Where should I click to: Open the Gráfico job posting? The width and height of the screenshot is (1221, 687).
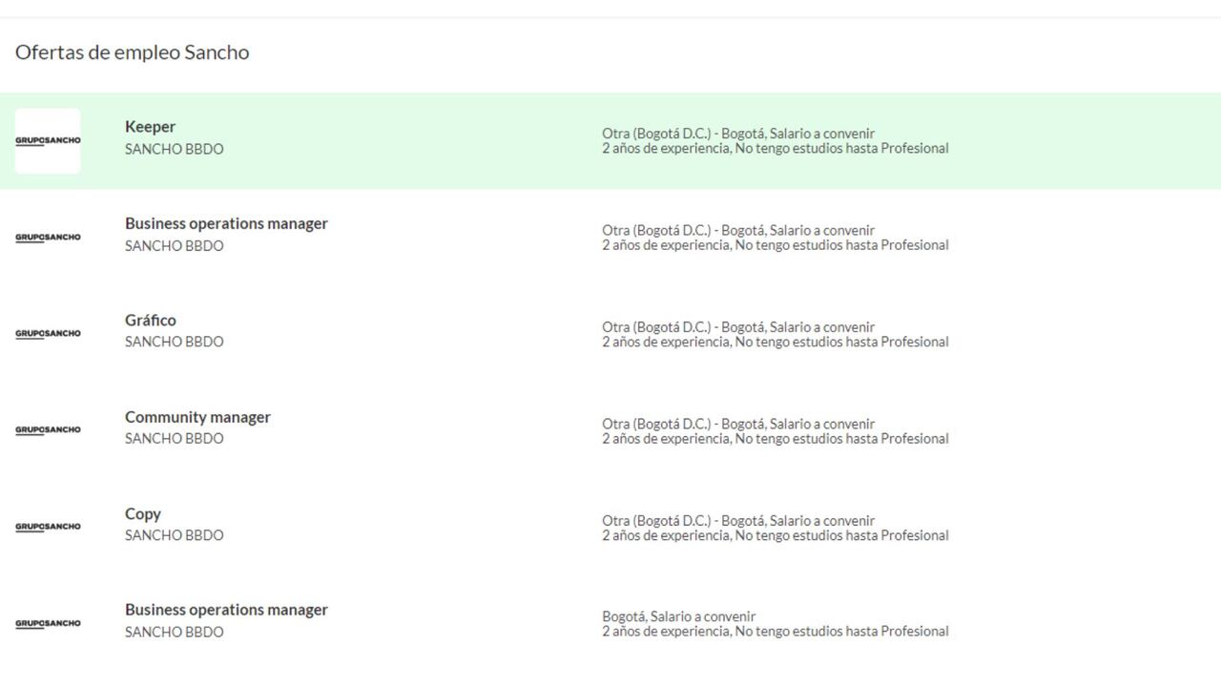tap(151, 320)
